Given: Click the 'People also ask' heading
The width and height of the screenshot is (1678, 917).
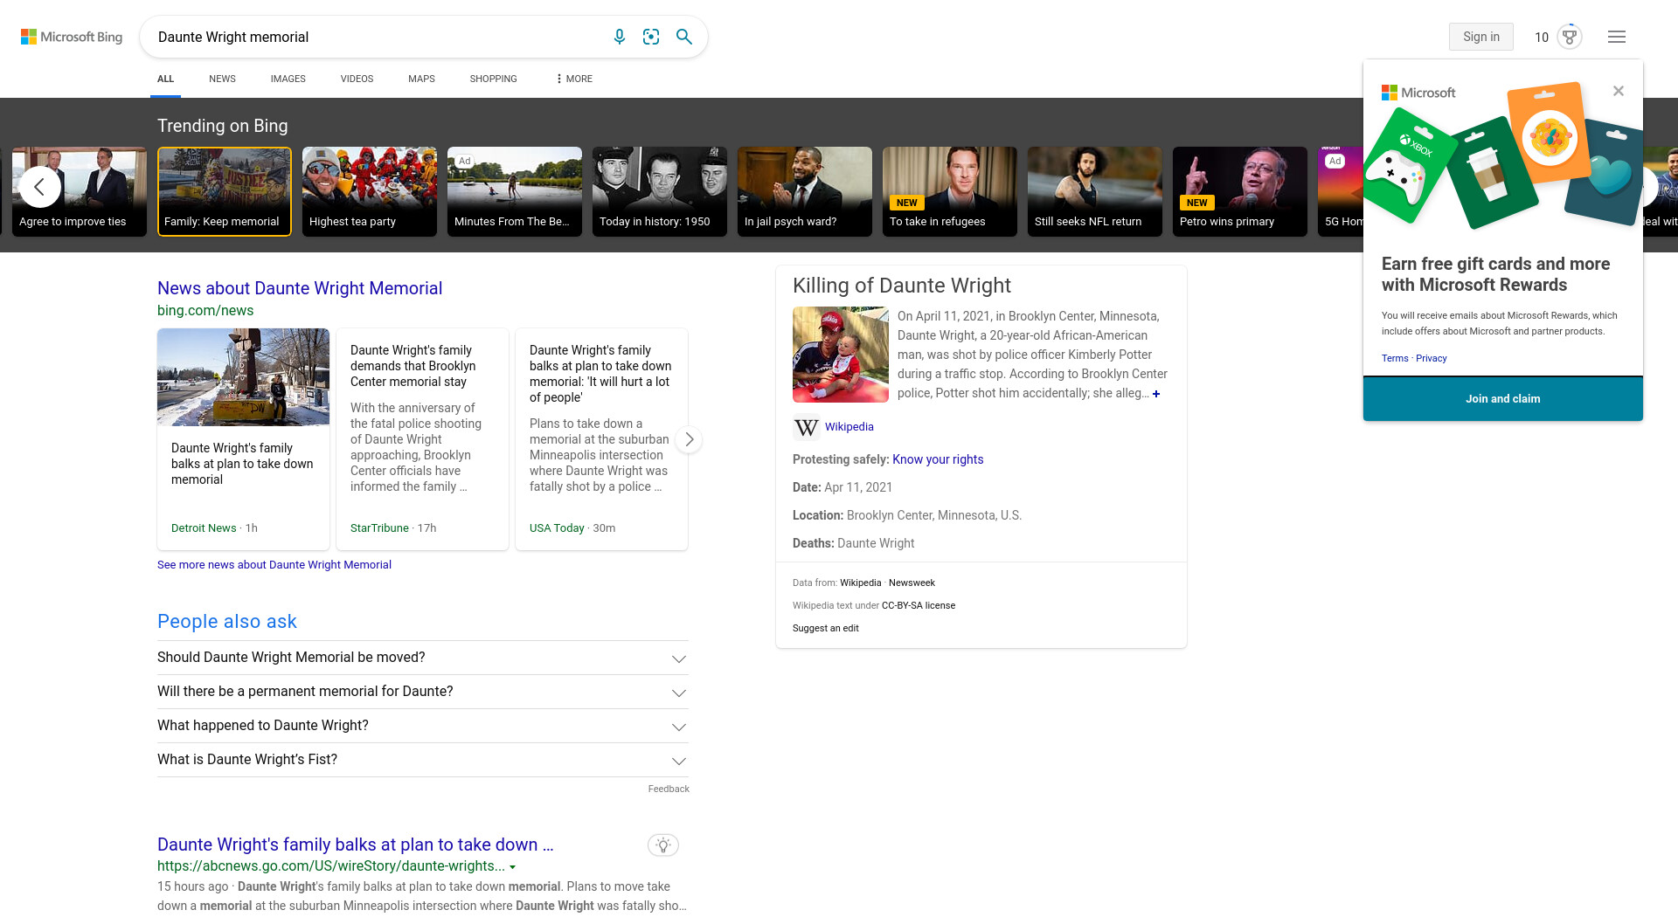Looking at the screenshot, I should coord(227,622).
